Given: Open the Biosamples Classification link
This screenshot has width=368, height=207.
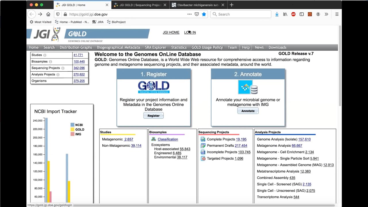Looking at the screenshot, I should click(168, 139).
